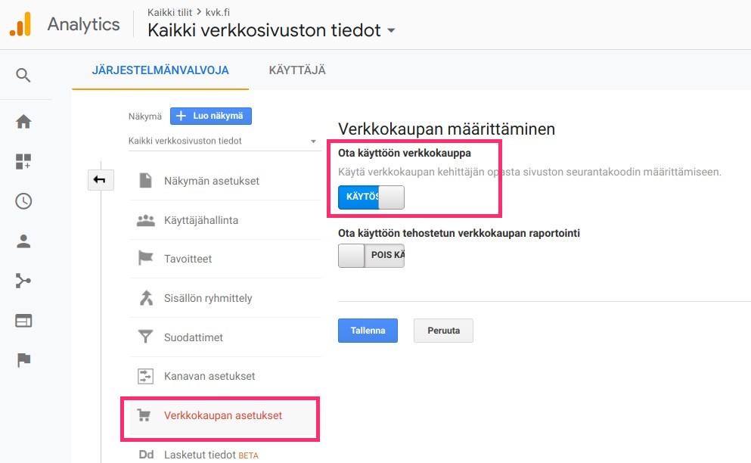
Task: Click the search magnifier icon in sidebar
Action: pos(23,75)
